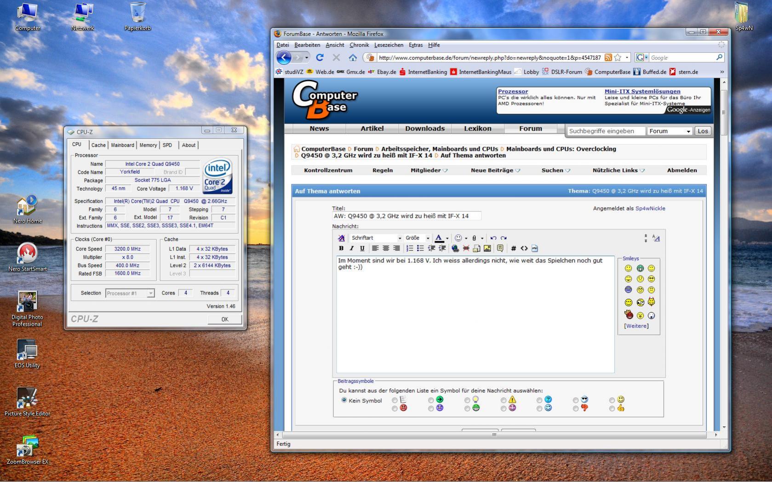Image resolution: width=772 pixels, height=482 pixels.
Task: Expand the smiley insert dropdown arrow
Action: point(466,238)
